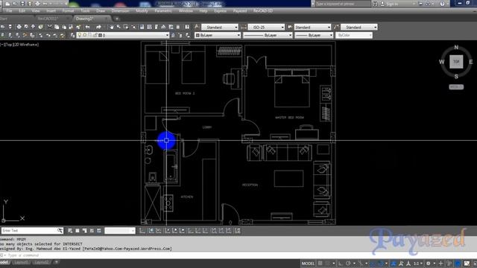Viewport: 477px width, 268px height.
Task: Click the Dimension Style icon before ISO-25
Action: 244,27
